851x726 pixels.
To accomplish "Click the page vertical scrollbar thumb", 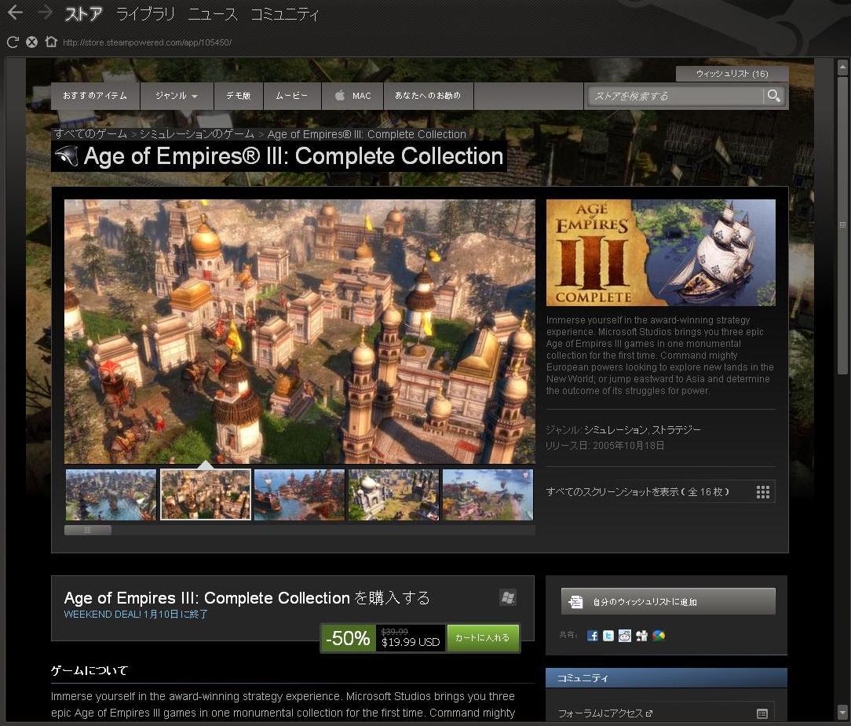I will click(x=842, y=225).
